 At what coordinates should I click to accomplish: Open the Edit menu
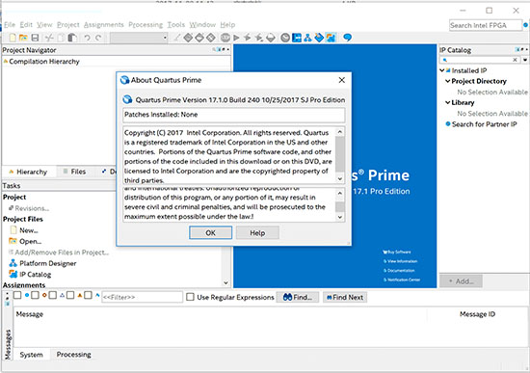(26, 25)
